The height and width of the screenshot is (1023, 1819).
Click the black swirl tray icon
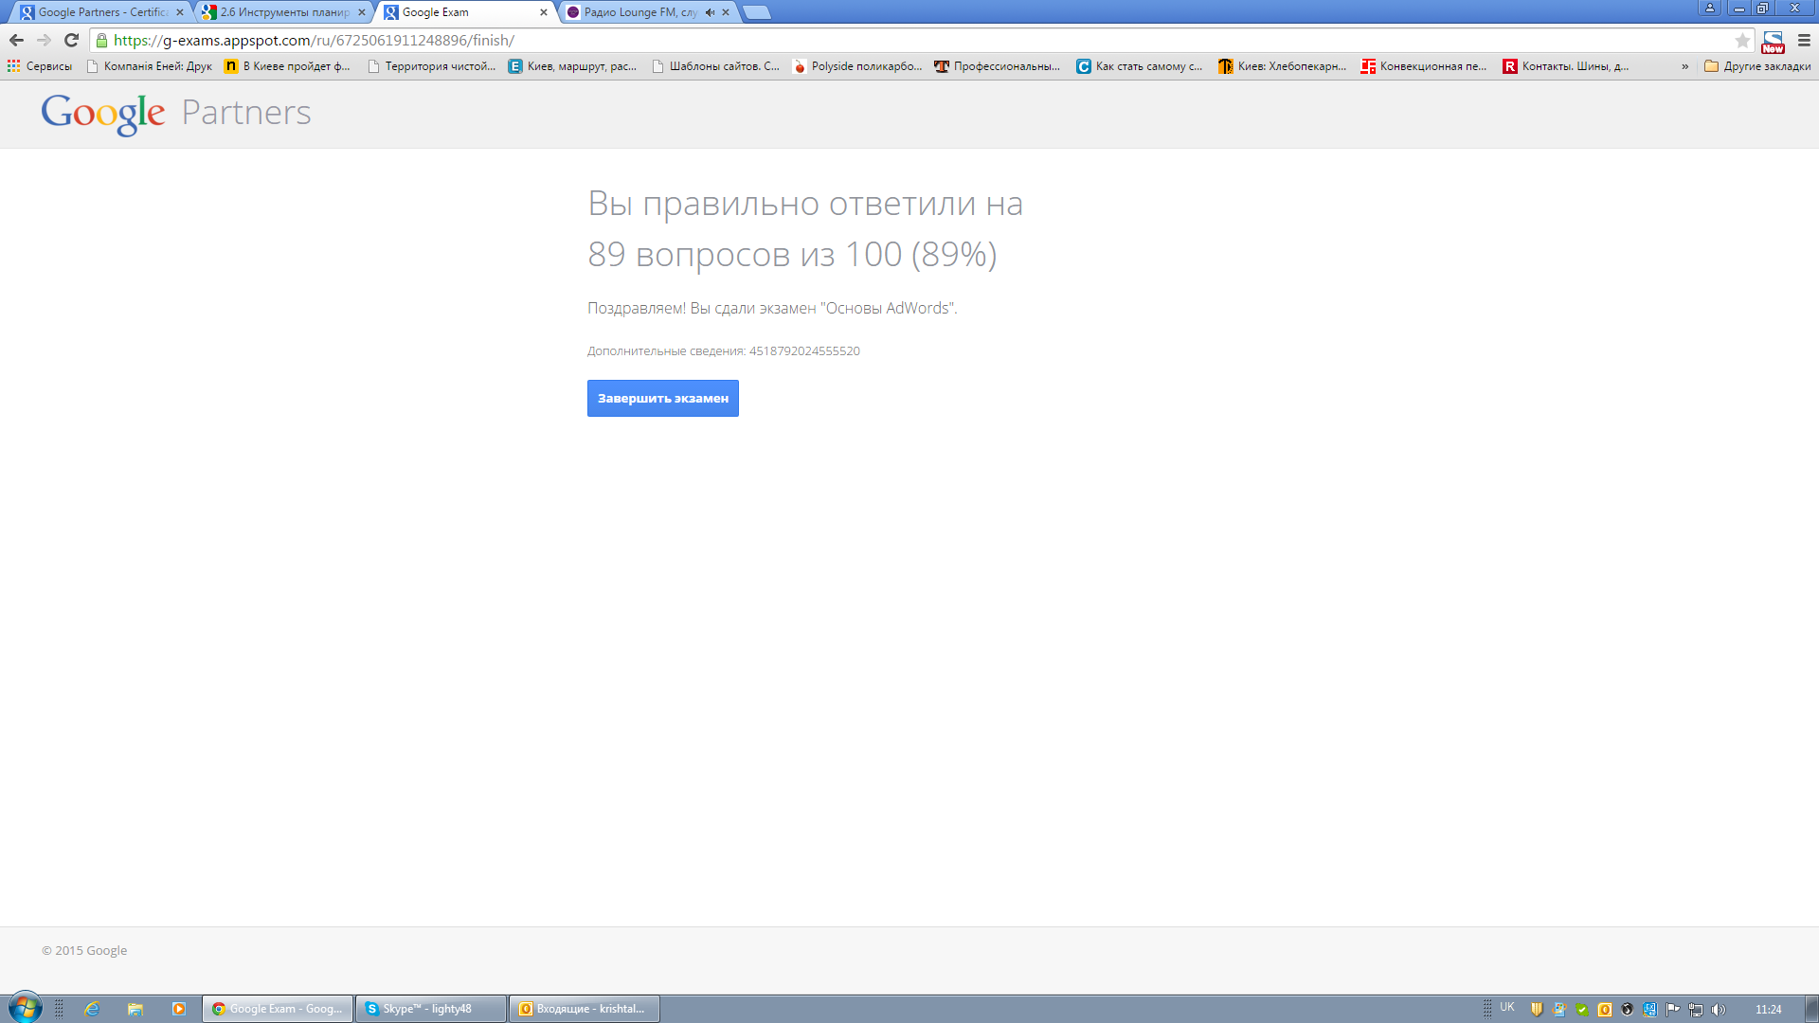point(1628,1010)
